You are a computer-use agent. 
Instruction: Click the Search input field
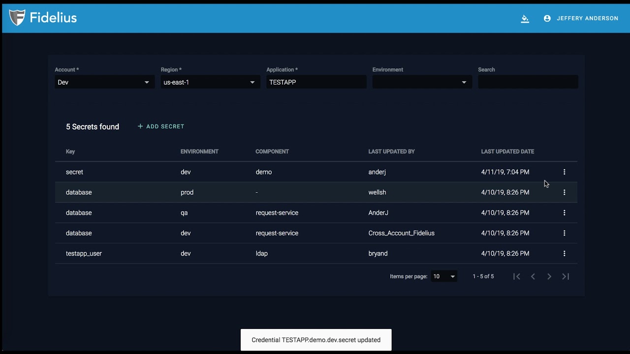(528, 82)
